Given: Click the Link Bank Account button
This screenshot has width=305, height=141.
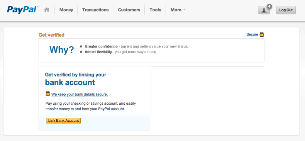Looking at the screenshot, I should [x=63, y=121].
